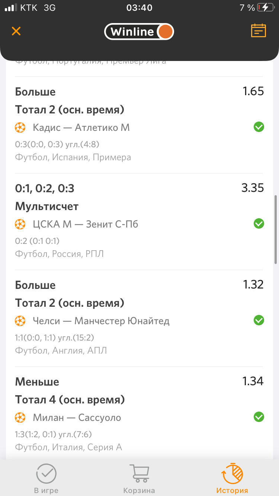Tap the football icon beside Челси — Манчестер Юнайтед
The height and width of the screenshot is (496, 279).
[20, 321]
